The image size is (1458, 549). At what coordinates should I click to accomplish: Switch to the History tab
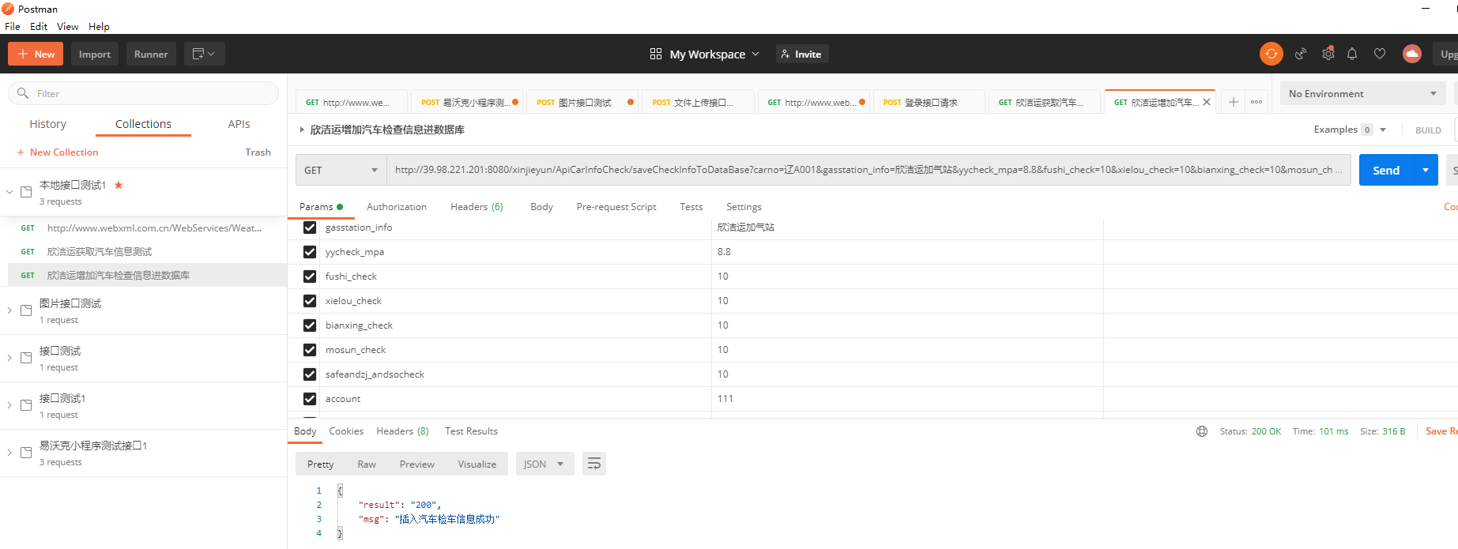48,124
